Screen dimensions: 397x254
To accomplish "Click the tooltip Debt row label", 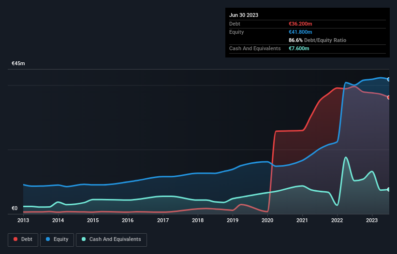I will point(235,24).
